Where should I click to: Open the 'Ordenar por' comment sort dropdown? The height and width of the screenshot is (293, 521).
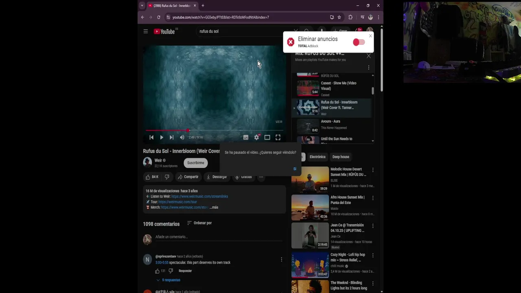tap(199, 223)
